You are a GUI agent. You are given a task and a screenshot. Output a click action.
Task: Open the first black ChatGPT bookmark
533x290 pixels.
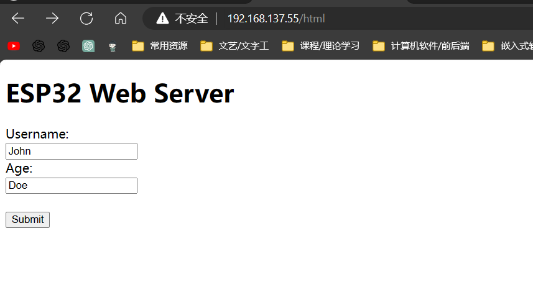(x=39, y=46)
